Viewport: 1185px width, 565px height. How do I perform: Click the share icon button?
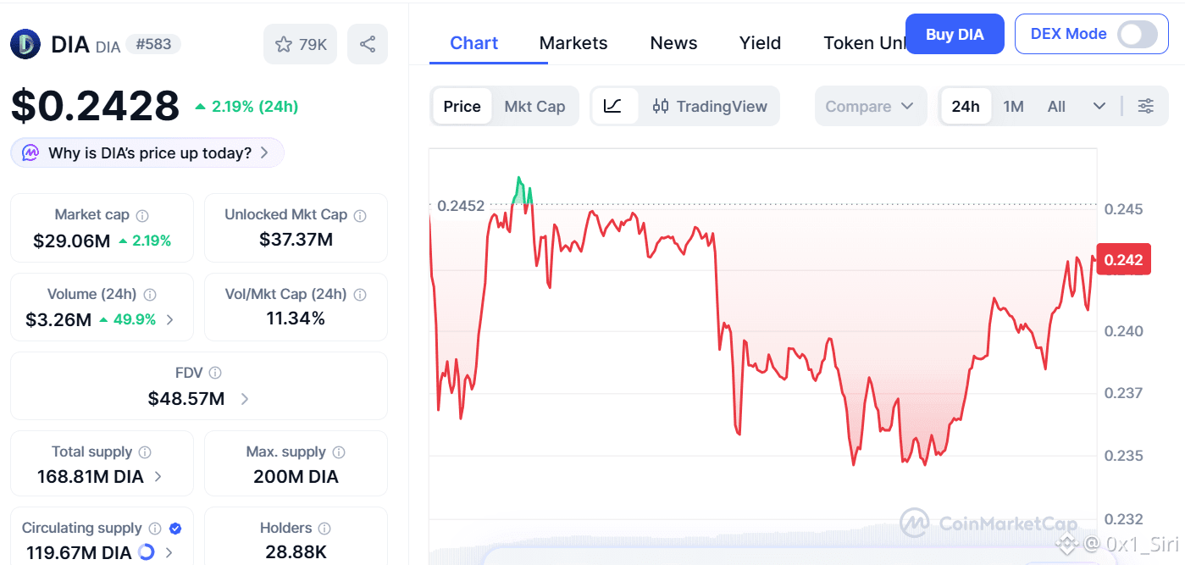(x=368, y=44)
